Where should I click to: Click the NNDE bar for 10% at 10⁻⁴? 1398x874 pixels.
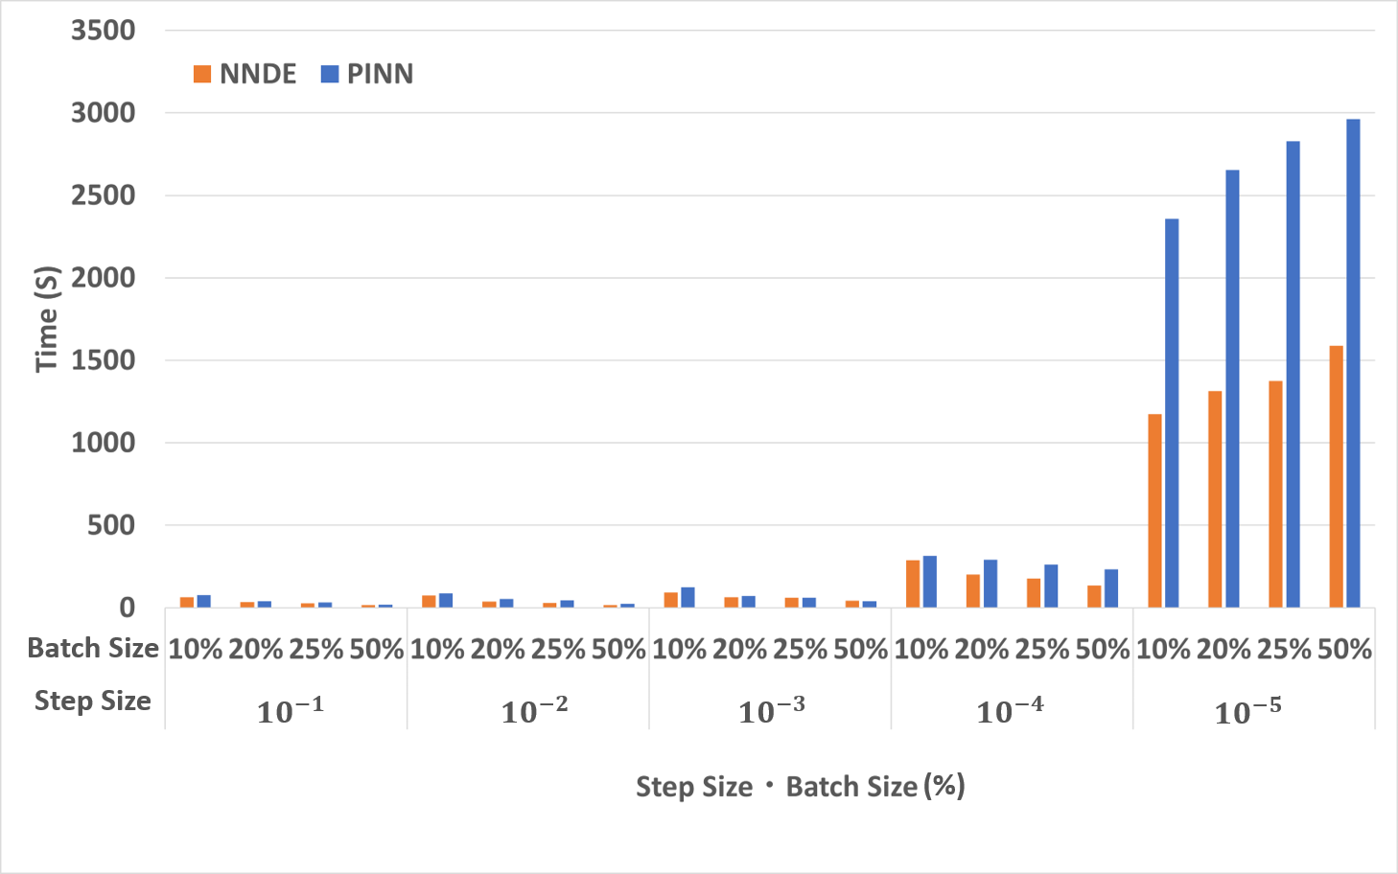click(x=913, y=584)
